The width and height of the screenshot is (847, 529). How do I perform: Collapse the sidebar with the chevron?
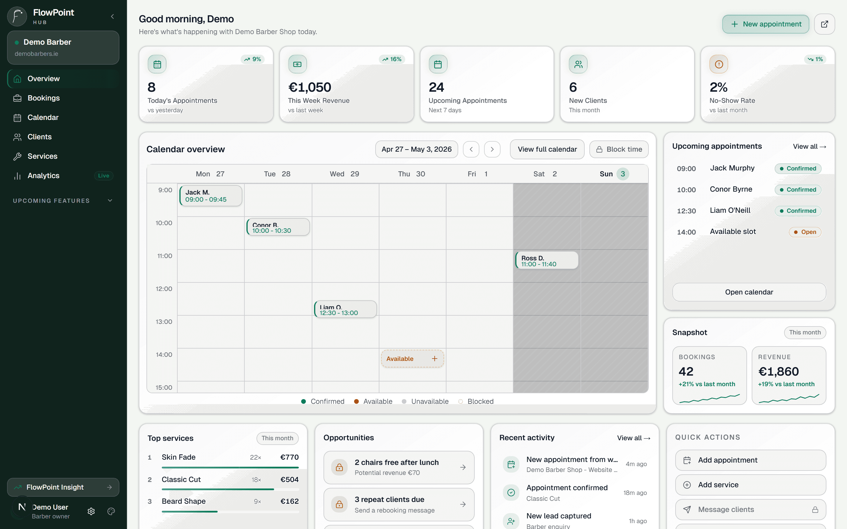[112, 16]
